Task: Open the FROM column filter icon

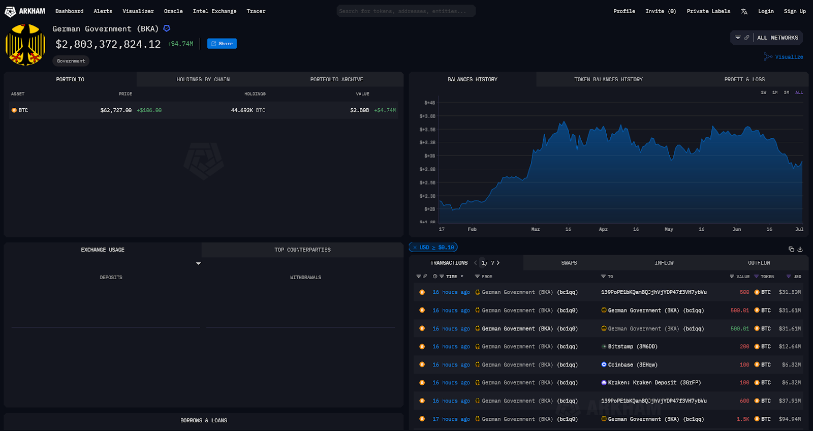Action: 477,276
